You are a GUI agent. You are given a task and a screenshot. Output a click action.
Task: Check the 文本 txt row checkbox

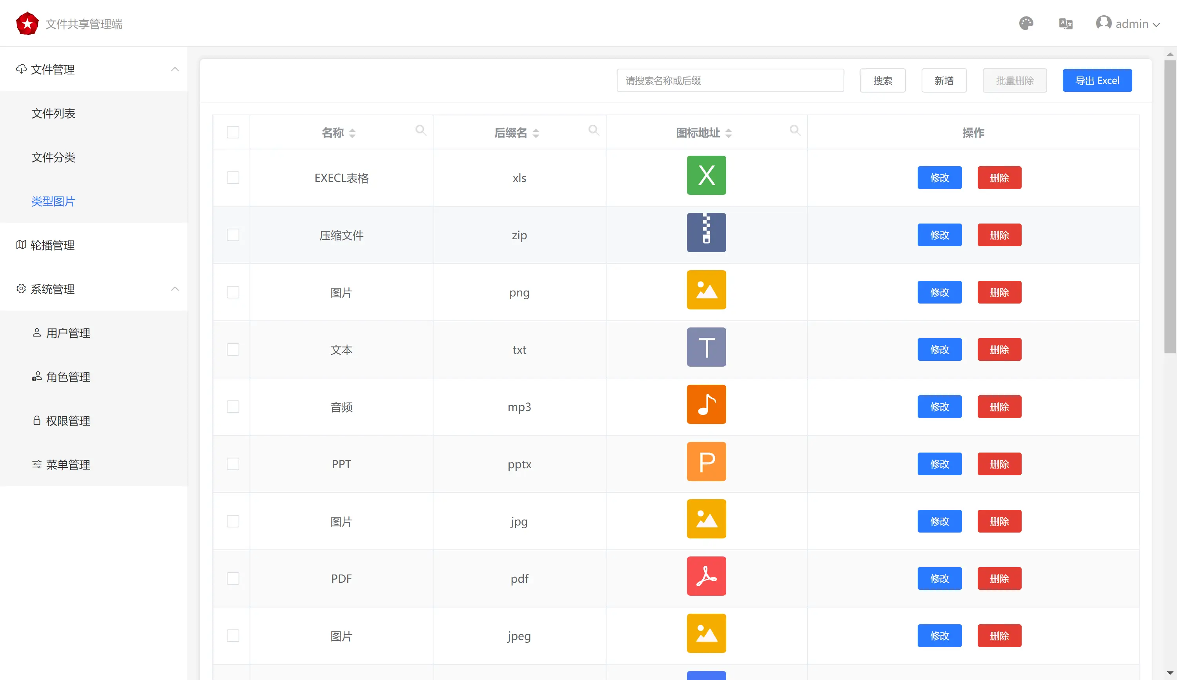(233, 349)
